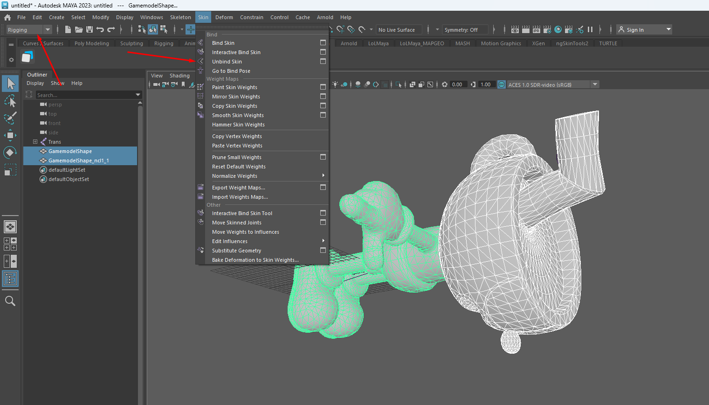The image size is (709, 405).
Task: Choose the Select by component type icon
Action: coord(164,29)
